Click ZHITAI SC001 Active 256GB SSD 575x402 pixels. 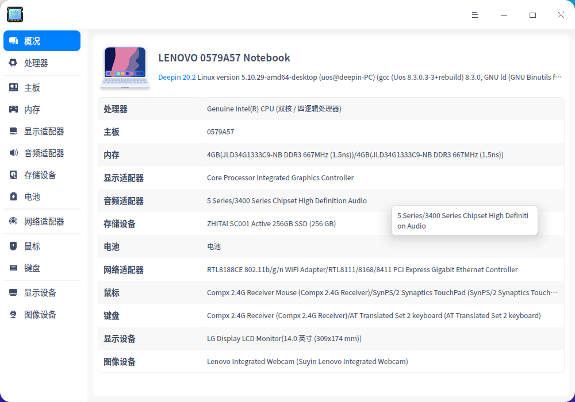(x=271, y=224)
